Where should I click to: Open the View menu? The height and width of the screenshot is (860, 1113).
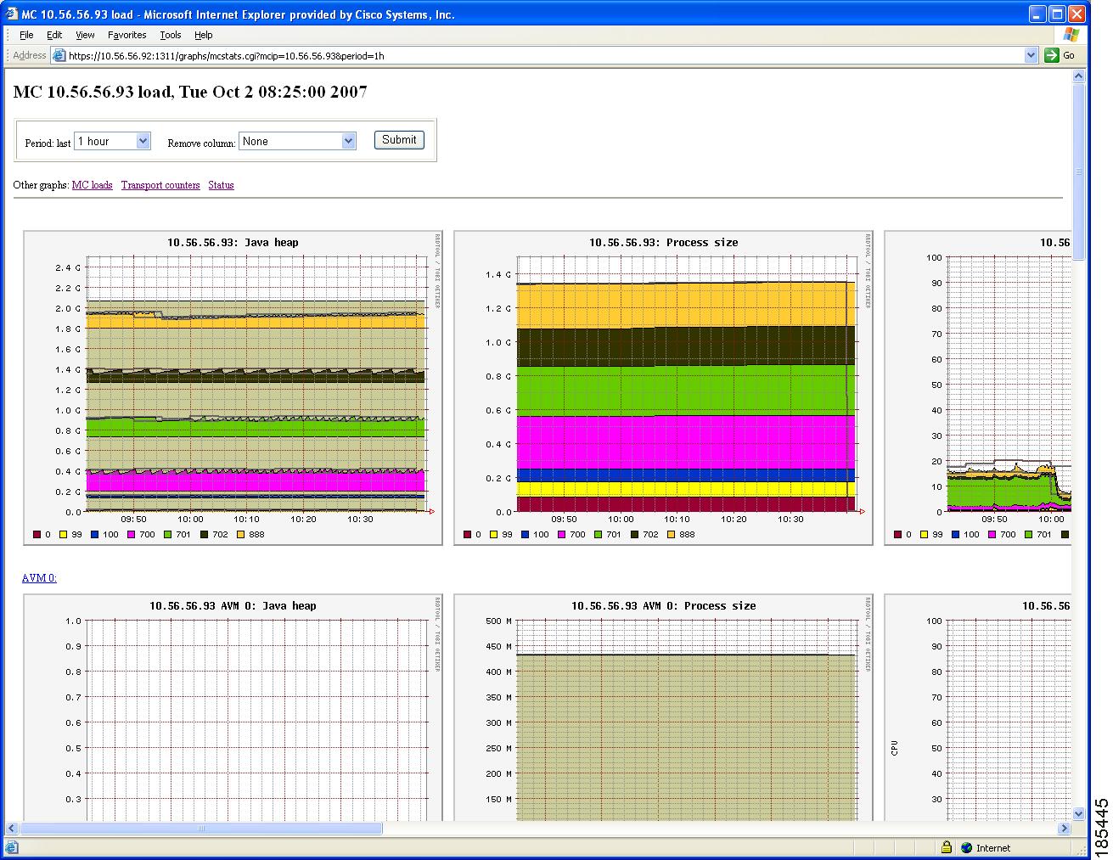tap(85, 35)
